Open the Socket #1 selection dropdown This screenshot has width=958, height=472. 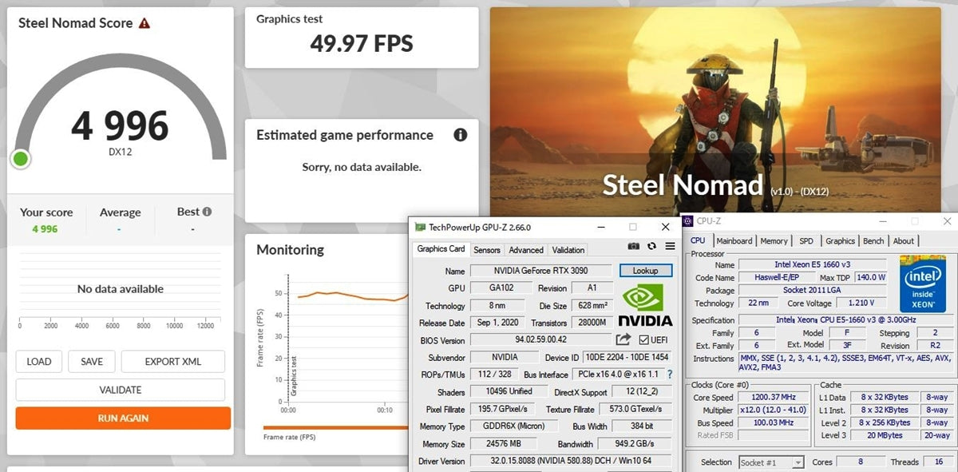click(798, 462)
